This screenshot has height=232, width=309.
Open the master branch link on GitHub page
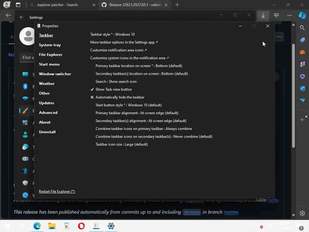pos(231,212)
